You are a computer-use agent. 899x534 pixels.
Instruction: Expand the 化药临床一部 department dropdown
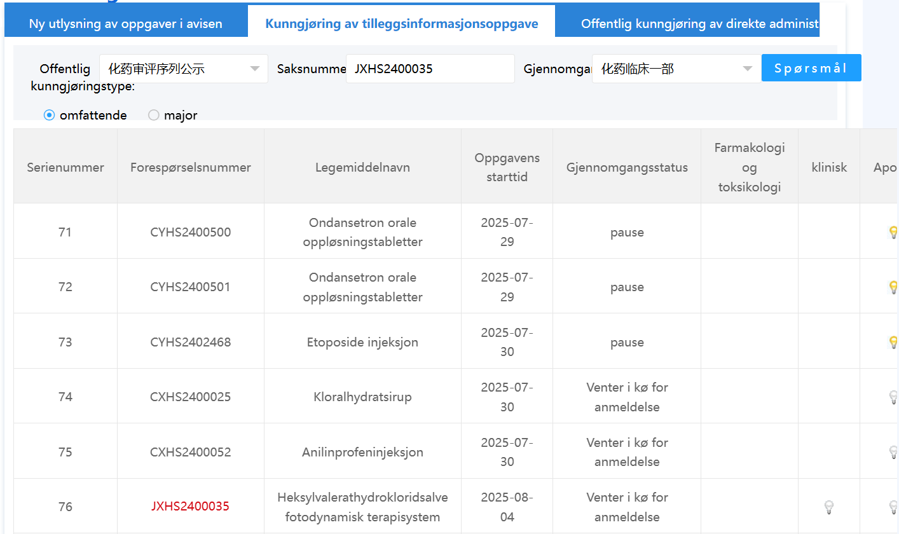coord(676,69)
